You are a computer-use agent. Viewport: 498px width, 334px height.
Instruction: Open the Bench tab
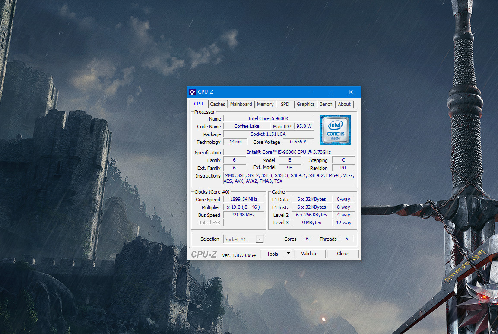[x=326, y=104]
